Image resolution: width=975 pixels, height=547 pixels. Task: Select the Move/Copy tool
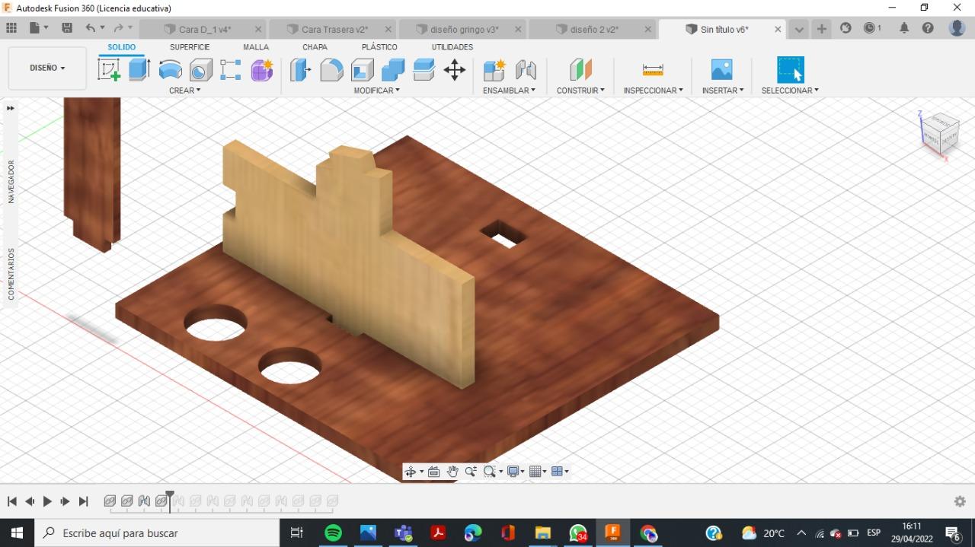pyautogui.click(x=455, y=70)
